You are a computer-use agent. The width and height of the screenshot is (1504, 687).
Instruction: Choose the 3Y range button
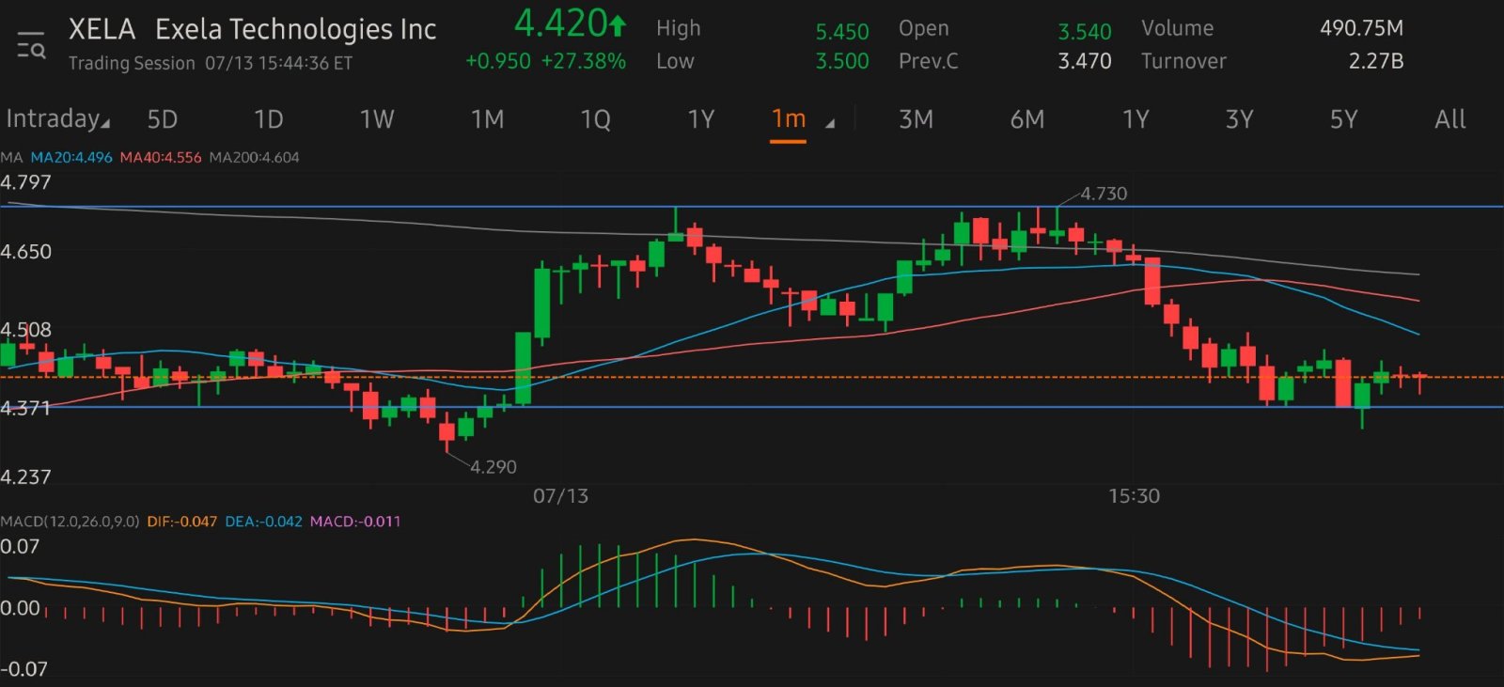tap(1240, 119)
